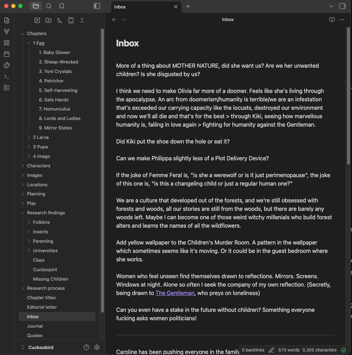
Task: Create a new note in the file explorer
Action: coord(37,20)
